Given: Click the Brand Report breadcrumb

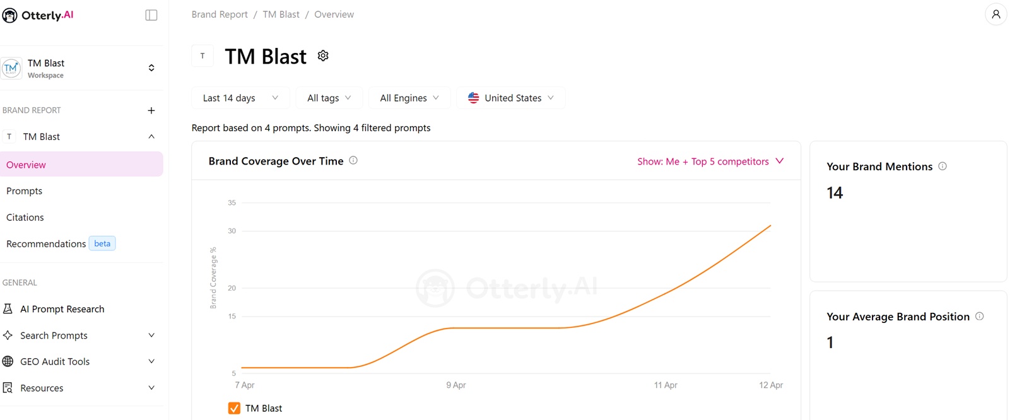Looking at the screenshot, I should click(220, 15).
